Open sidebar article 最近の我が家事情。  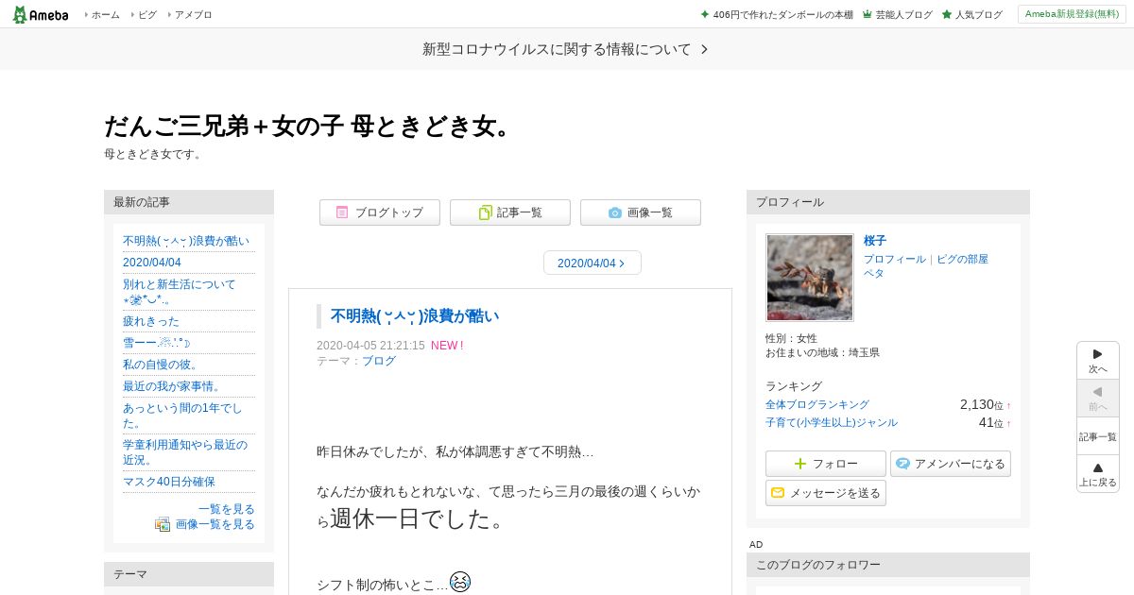pyautogui.click(x=172, y=386)
